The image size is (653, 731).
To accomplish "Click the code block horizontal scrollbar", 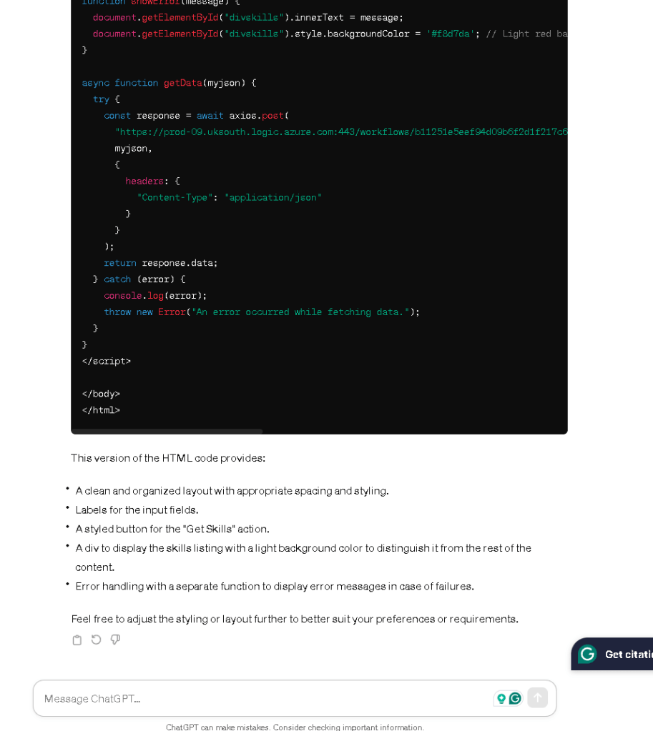I will point(167,431).
